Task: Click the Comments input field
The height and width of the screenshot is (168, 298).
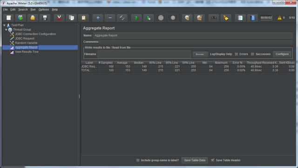Action: tap(196, 42)
